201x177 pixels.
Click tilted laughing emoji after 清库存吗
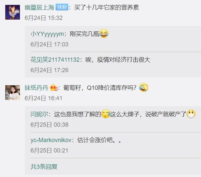[143, 88]
